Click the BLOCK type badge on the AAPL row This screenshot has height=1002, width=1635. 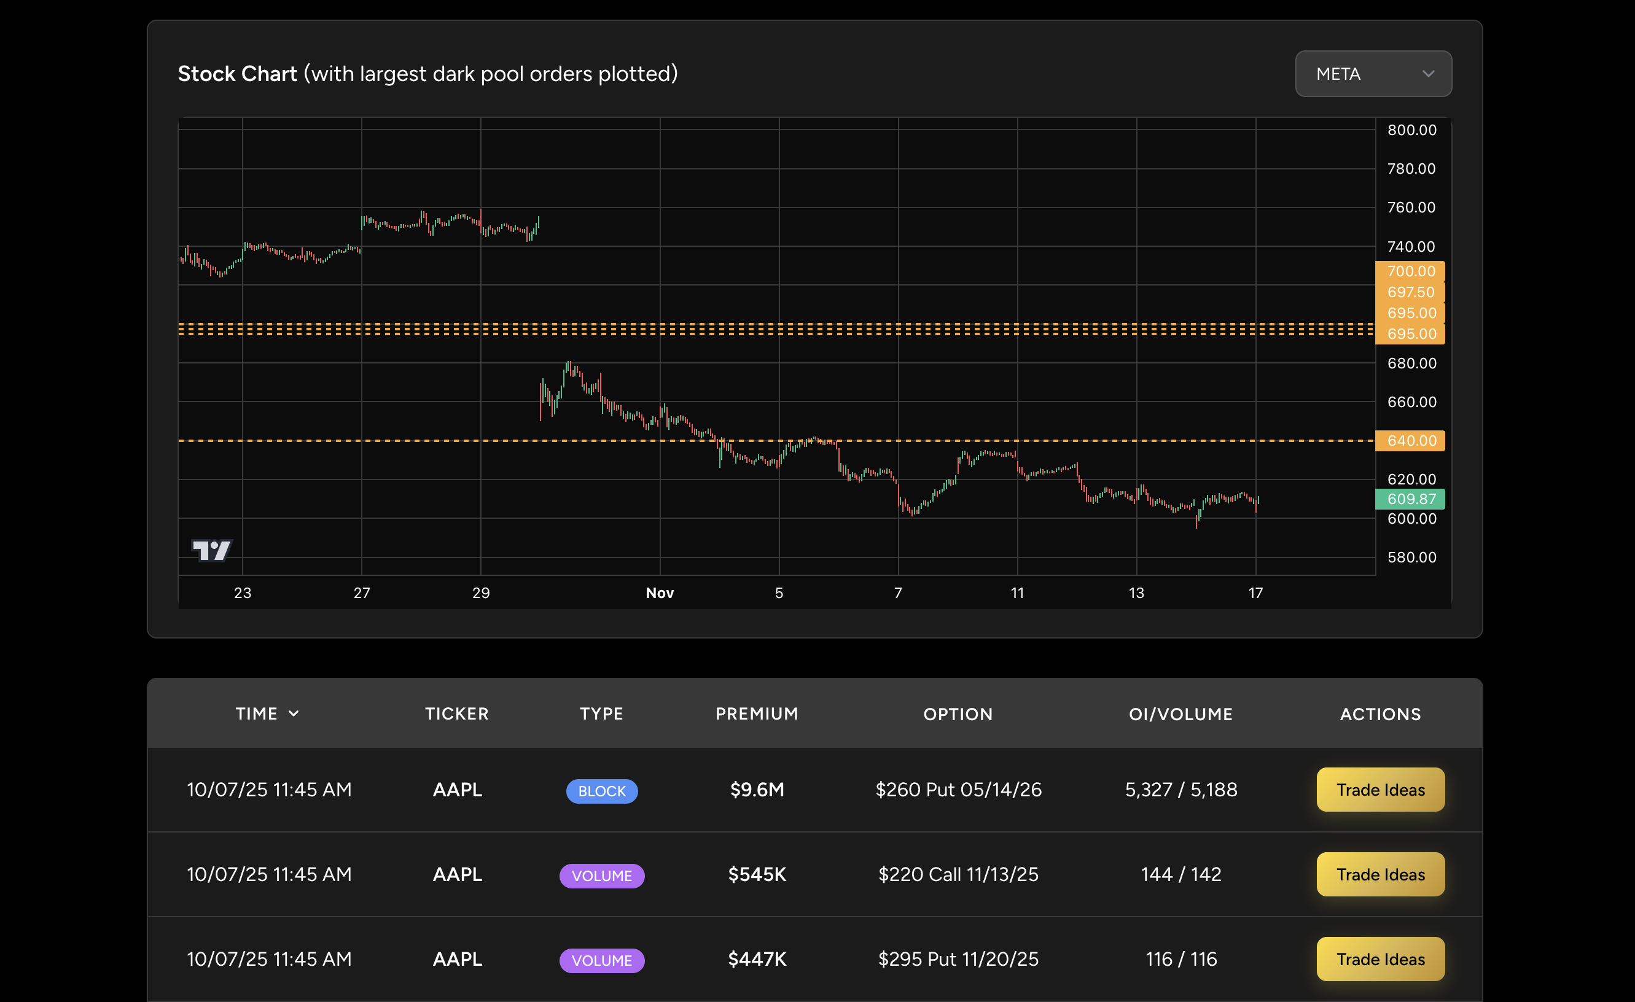tap(601, 790)
